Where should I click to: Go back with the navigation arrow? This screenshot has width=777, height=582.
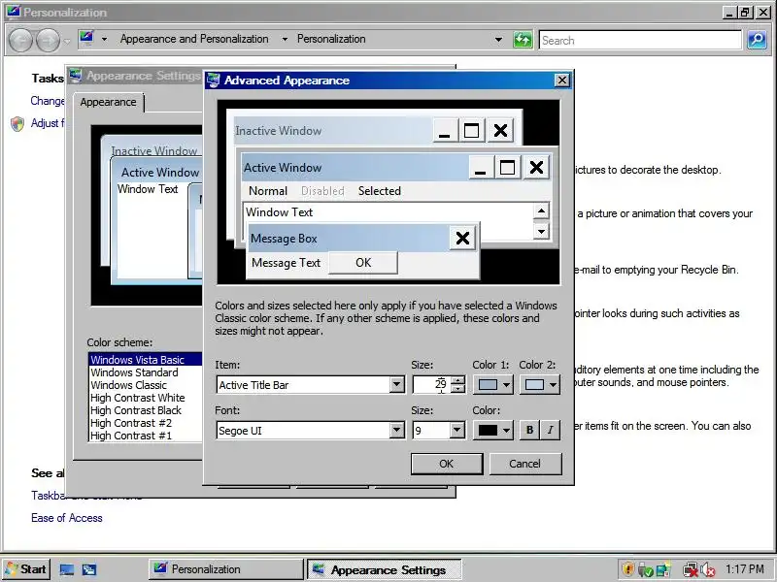[x=21, y=40]
